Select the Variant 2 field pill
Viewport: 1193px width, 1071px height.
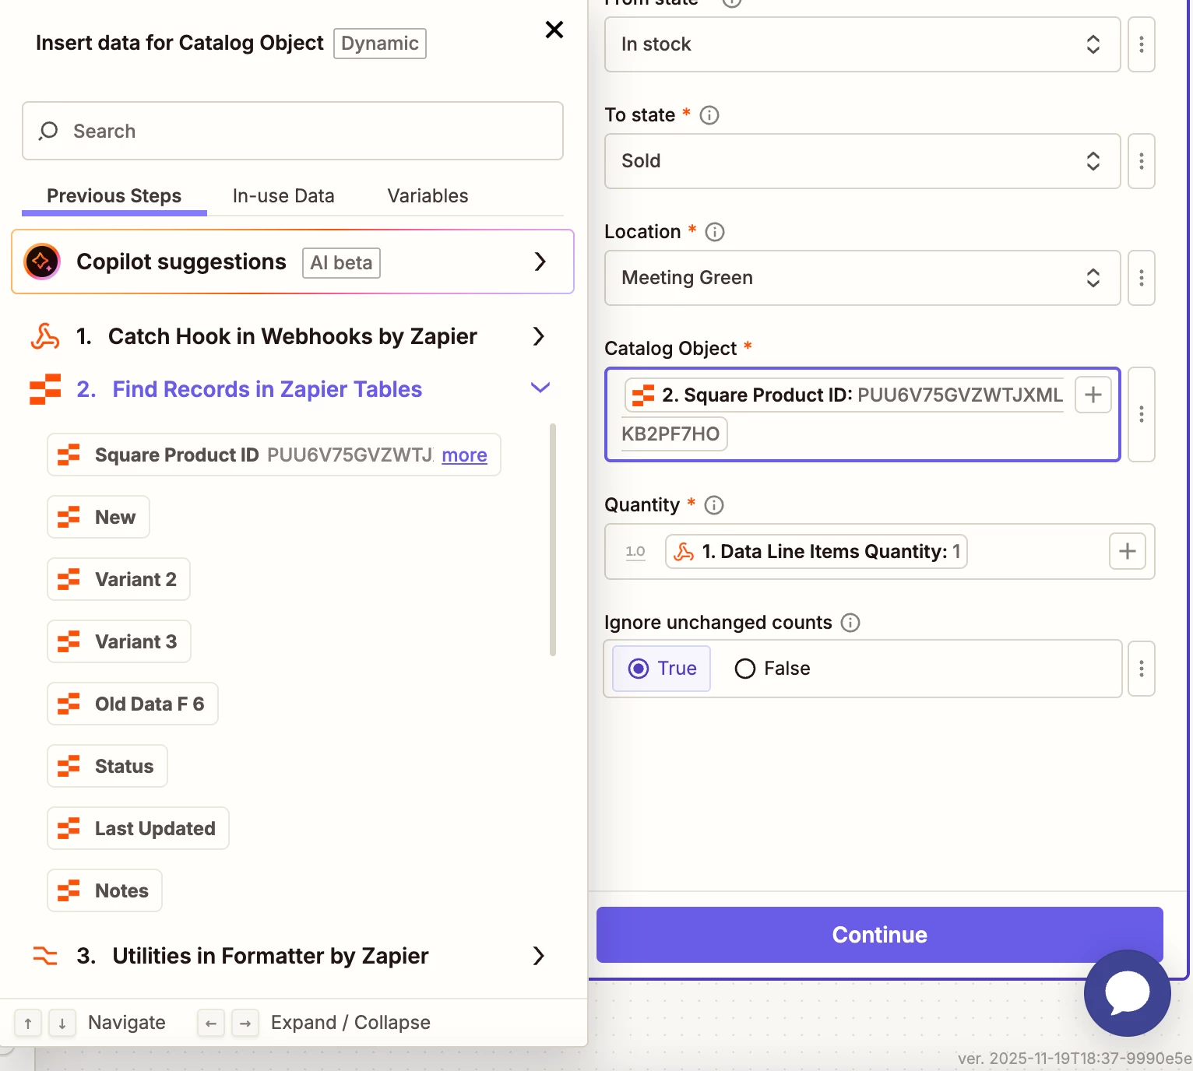click(x=118, y=579)
